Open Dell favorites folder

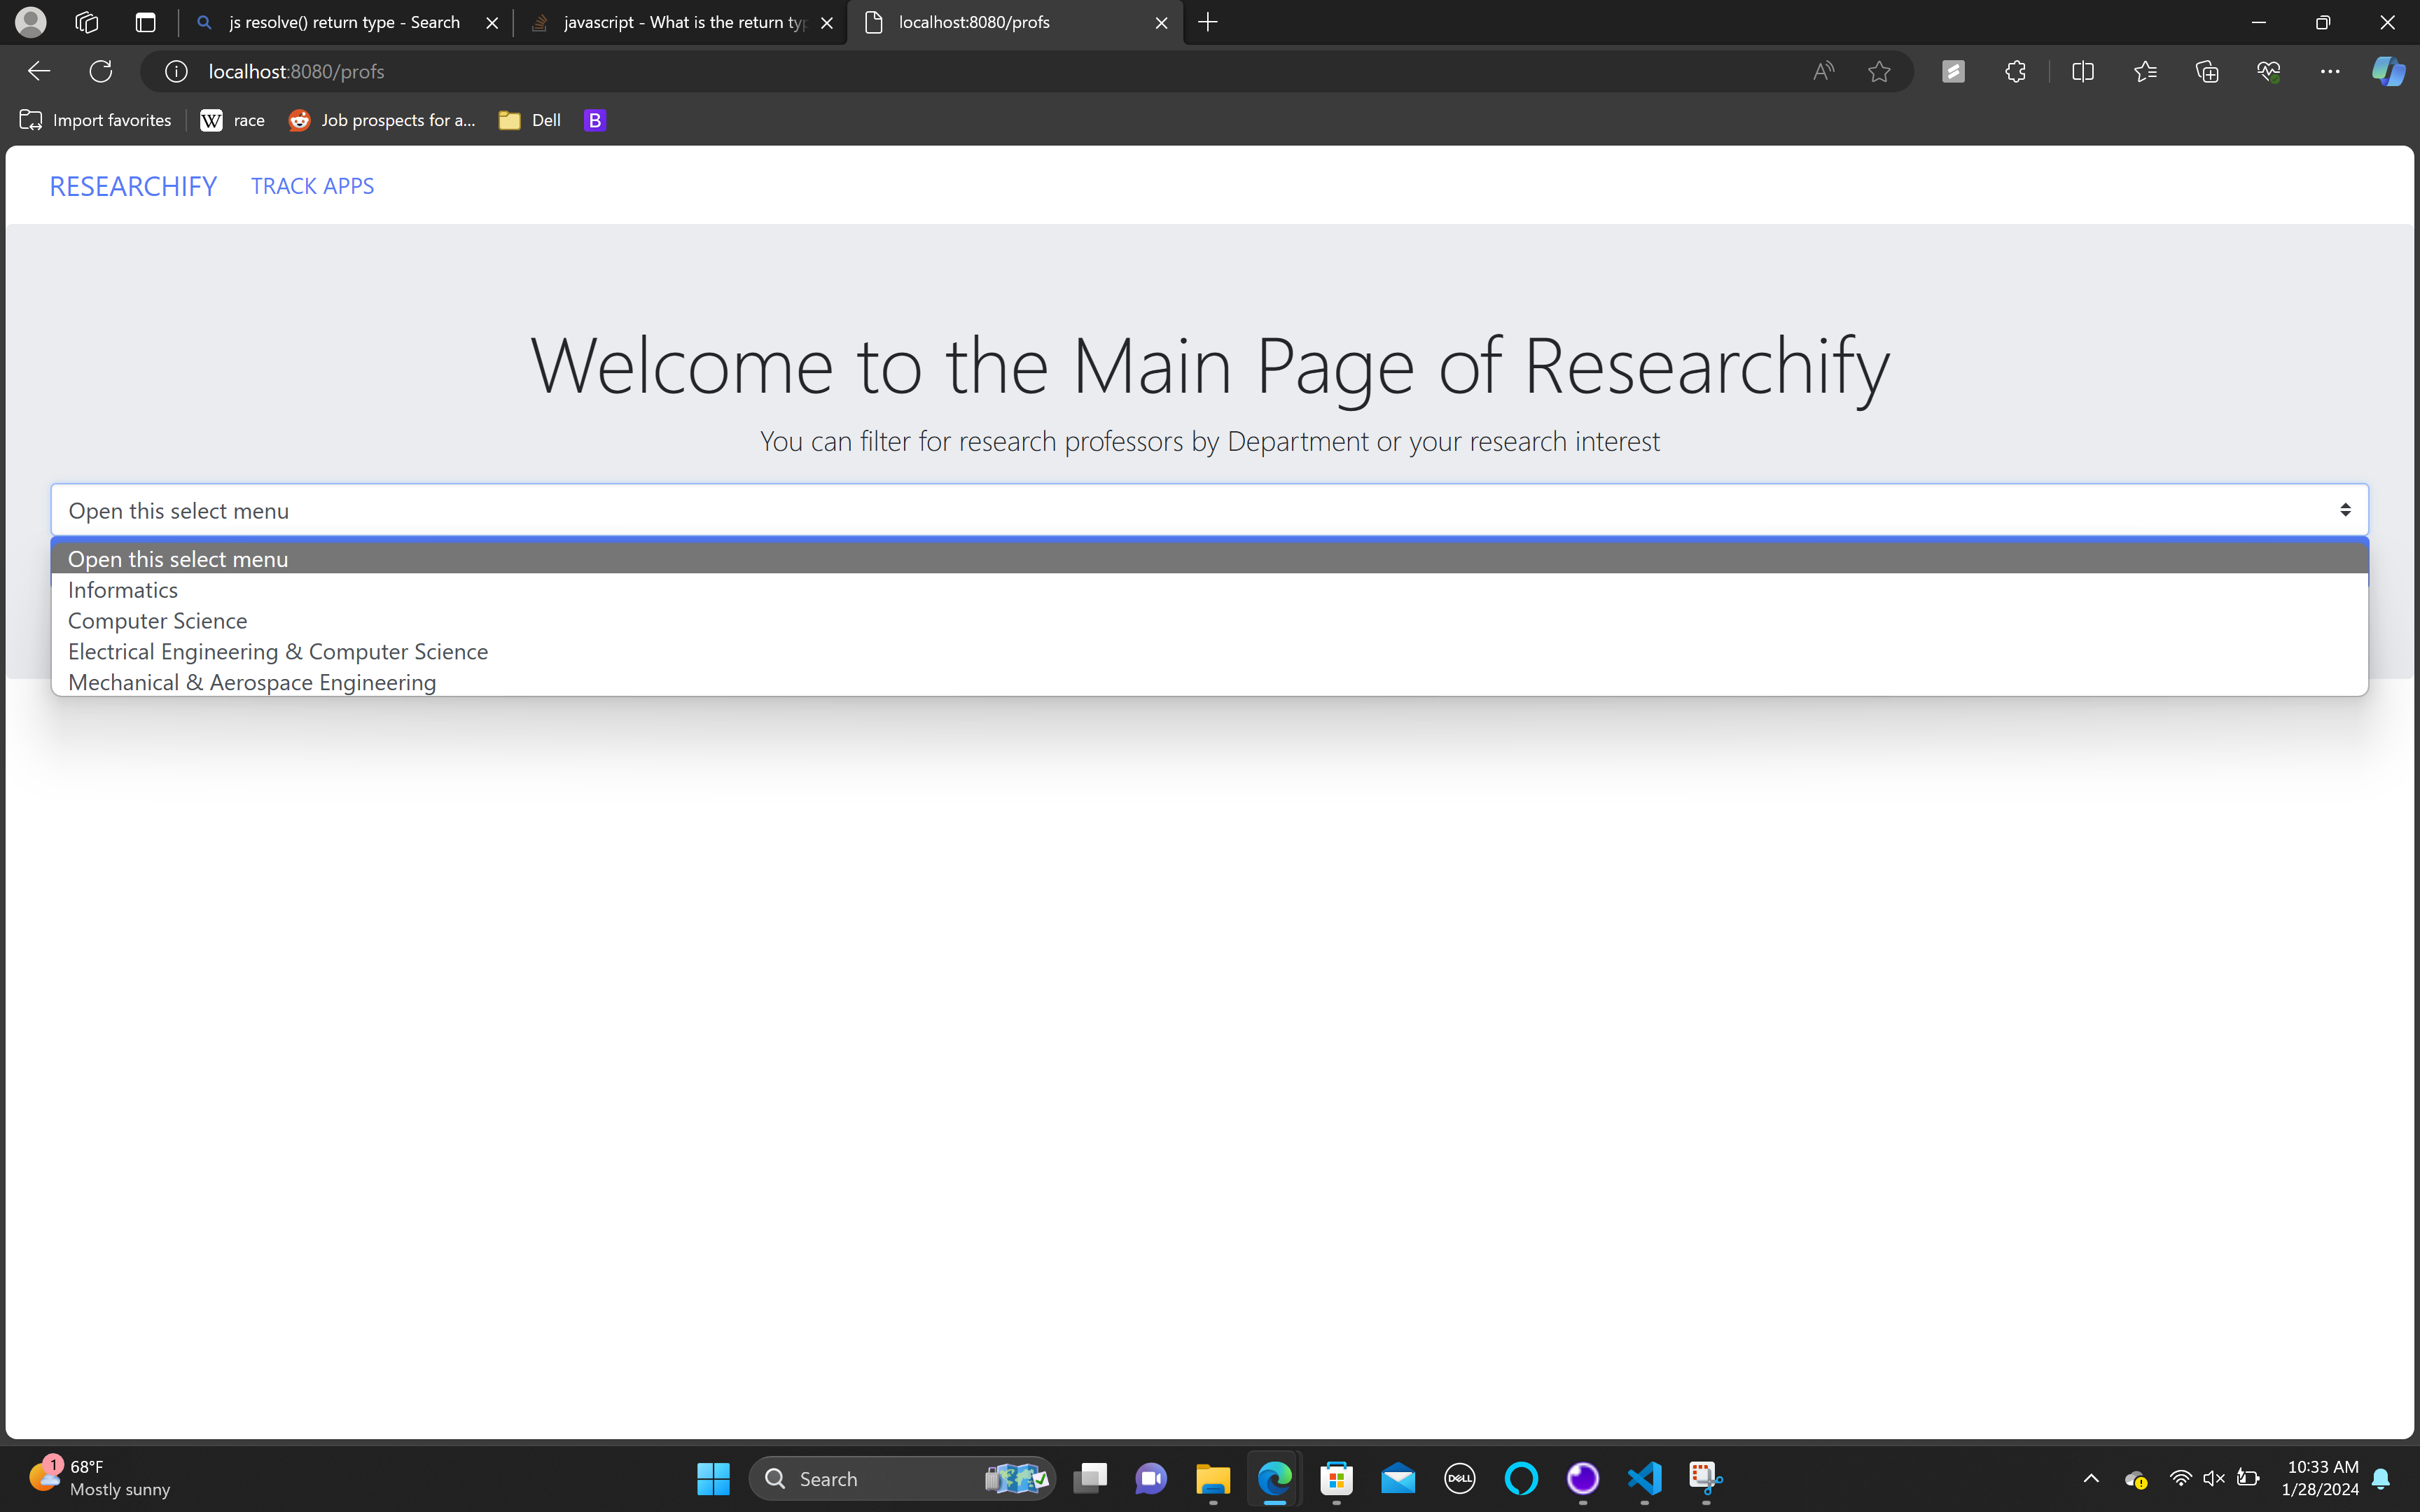coord(531,120)
